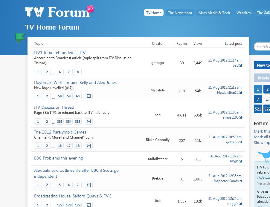Jump to latest post arrow beside amosc100
The height and width of the screenshot is (207, 270).
[x=241, y=117]
